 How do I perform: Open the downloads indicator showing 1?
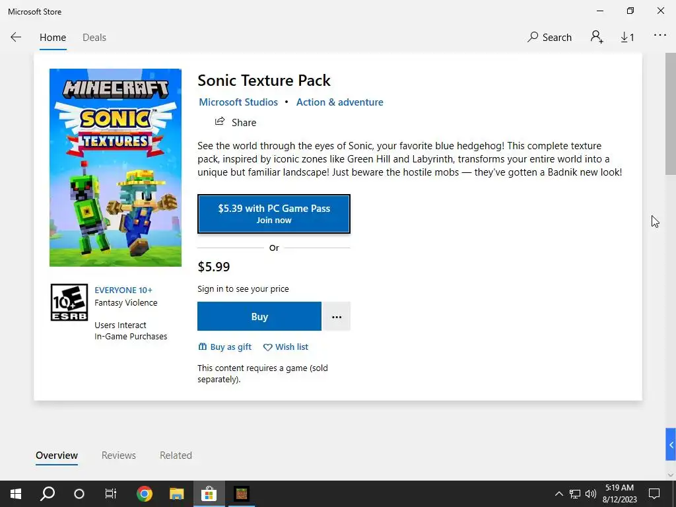pos(627,38)
